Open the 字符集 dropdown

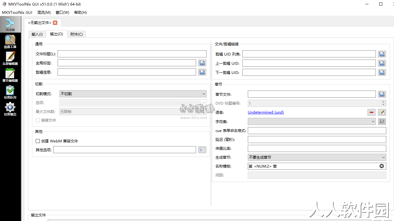pos(312,122)
